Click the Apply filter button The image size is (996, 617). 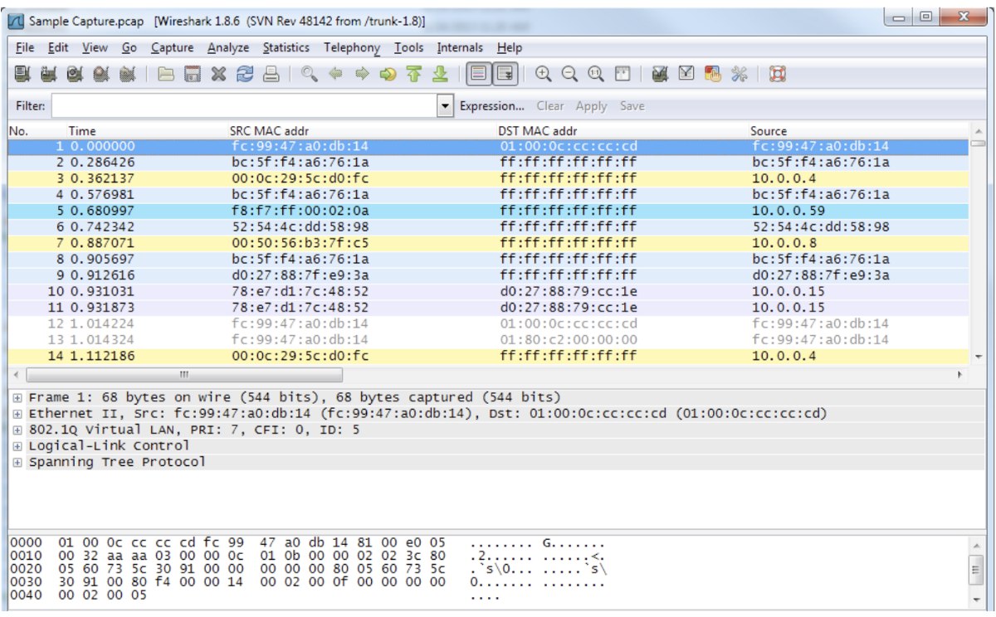pyautogui.click(x=592, y=106)
